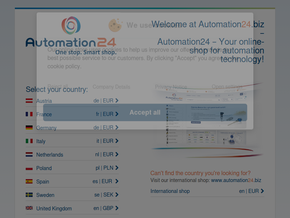
Task: Click the United Kingdom flag icon
Action: click(29, 208)
